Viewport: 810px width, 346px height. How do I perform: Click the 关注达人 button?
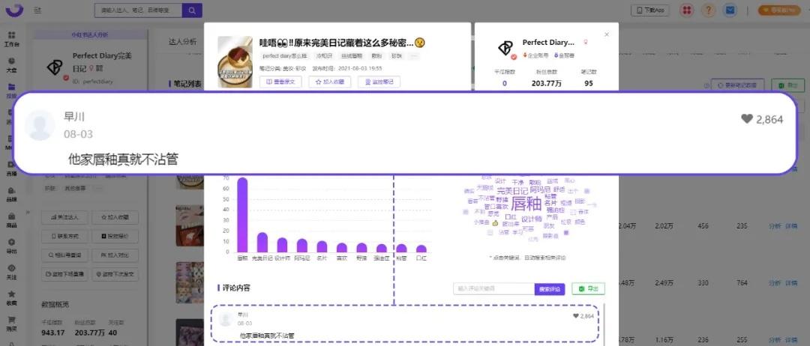64,218
